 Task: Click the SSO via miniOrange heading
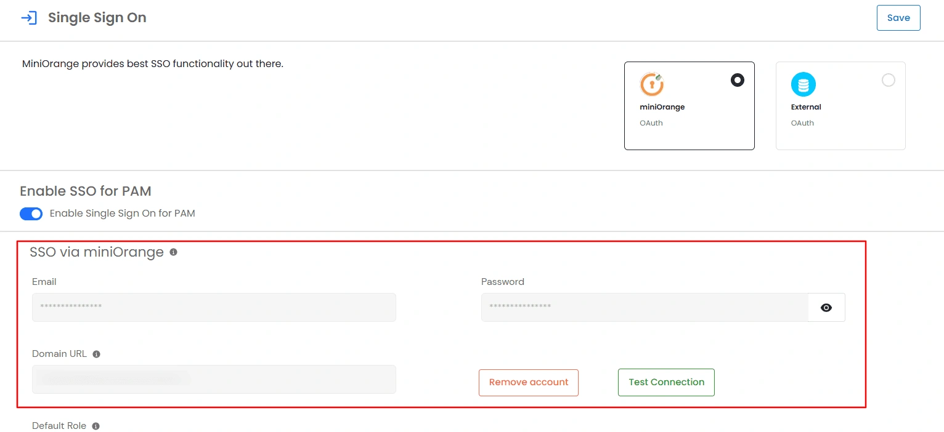click(x=97, y=252)
